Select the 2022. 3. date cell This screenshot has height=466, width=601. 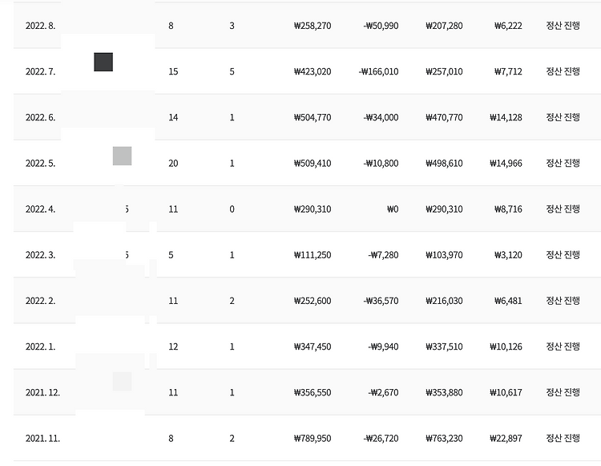pos(40,255)
